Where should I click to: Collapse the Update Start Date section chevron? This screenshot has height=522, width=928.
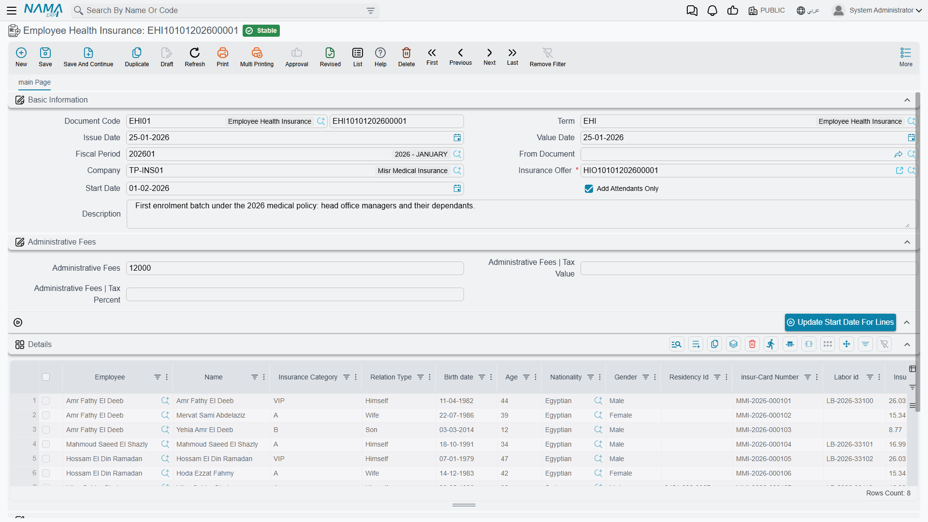click(907, 322)
